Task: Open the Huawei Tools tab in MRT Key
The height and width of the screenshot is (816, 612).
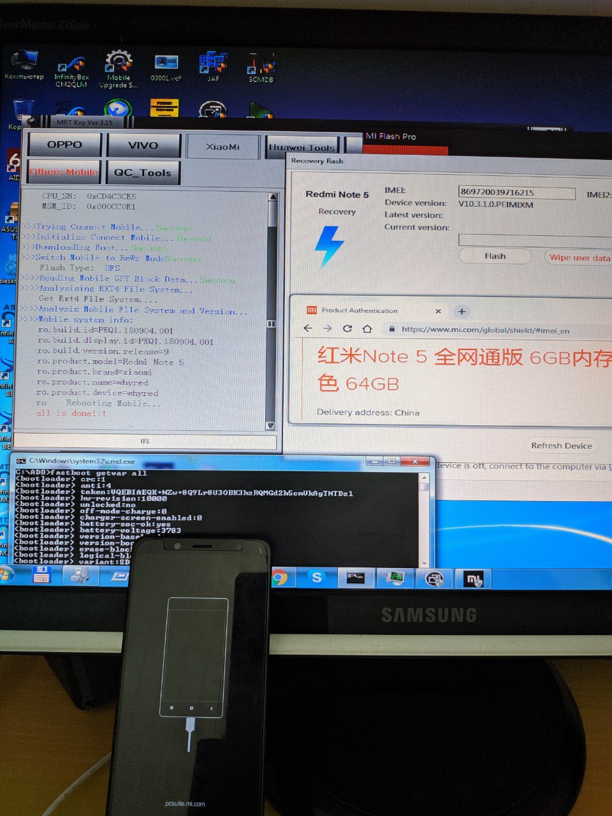Action: coord(302,147)
